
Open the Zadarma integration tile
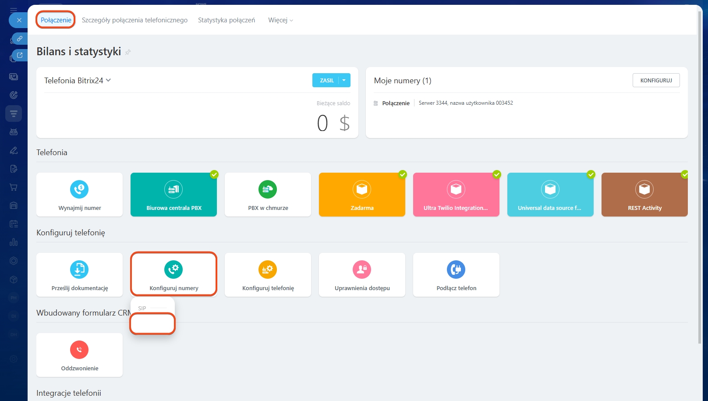tap(362, 195)
